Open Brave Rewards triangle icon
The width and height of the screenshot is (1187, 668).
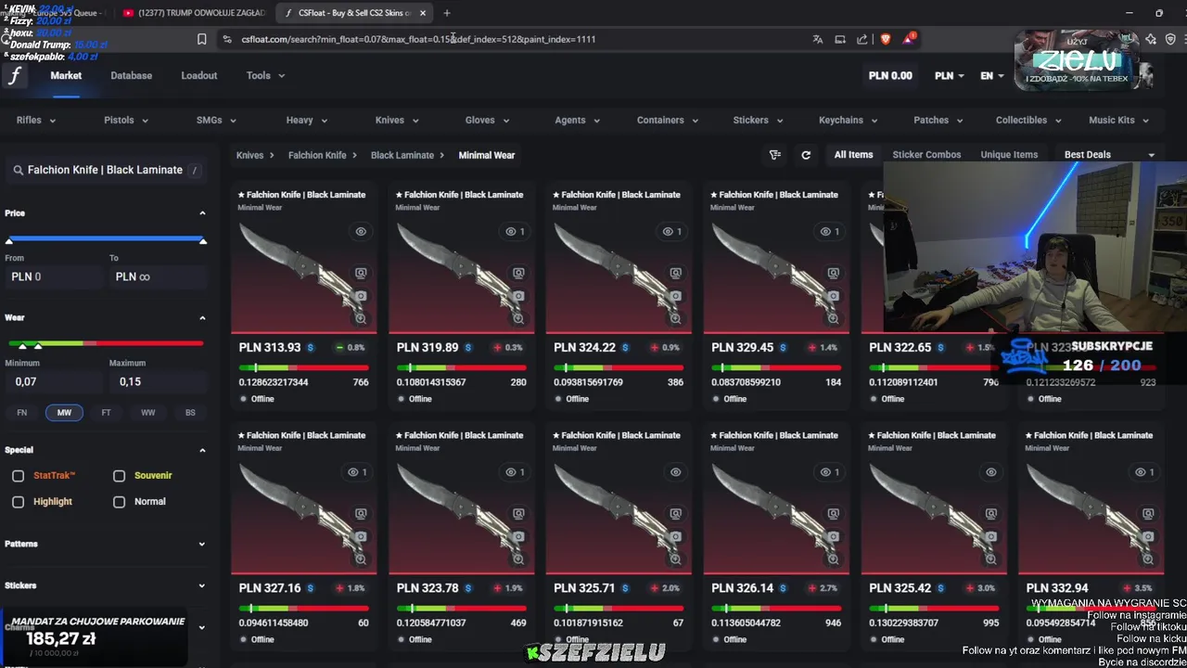pyautogui.click(x=910, y=39)
